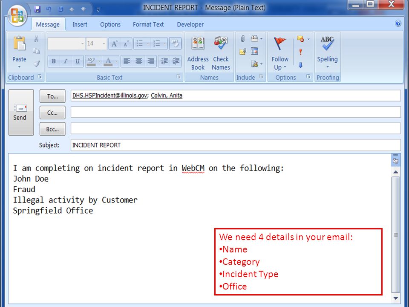Send the email
Image resolution: width=409 pixels, height=307 pixels.
tap(21, 113)
